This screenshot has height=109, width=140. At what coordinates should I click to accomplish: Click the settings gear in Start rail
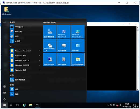pyautogui.click(x=5, y=93)
